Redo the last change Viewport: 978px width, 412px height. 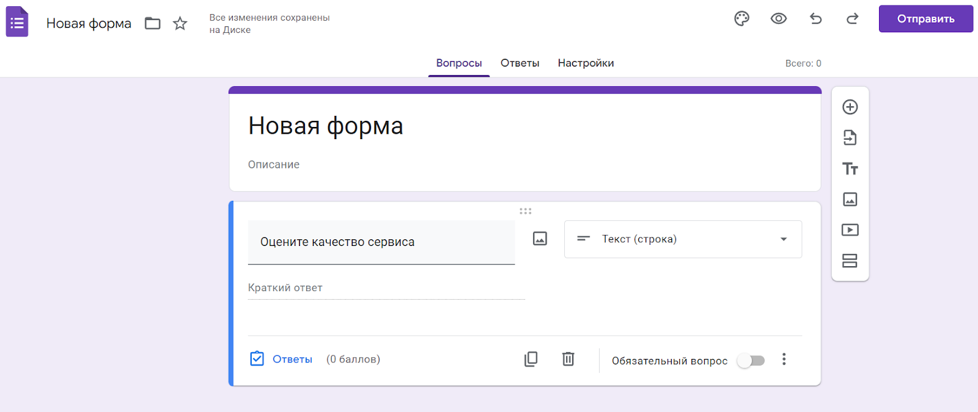click(852, 19)
